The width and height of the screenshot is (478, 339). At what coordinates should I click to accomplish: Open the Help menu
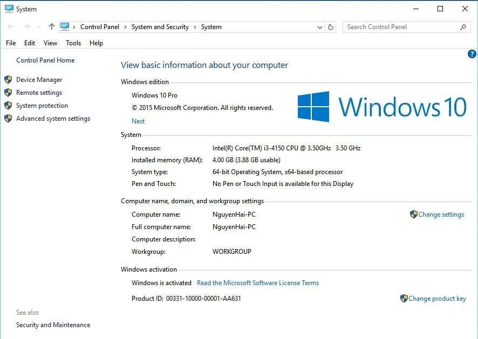[96, 43]
